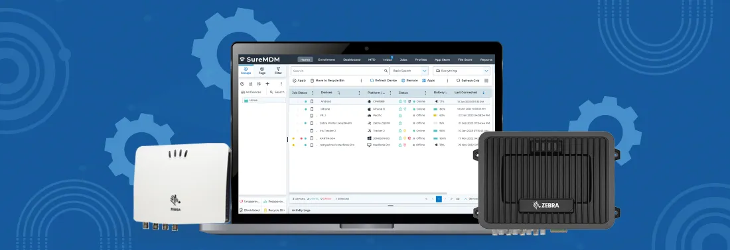This screenshot has width=730, height=250.
Task: Open the Basic Search dropdown
Action: [409, 71]
